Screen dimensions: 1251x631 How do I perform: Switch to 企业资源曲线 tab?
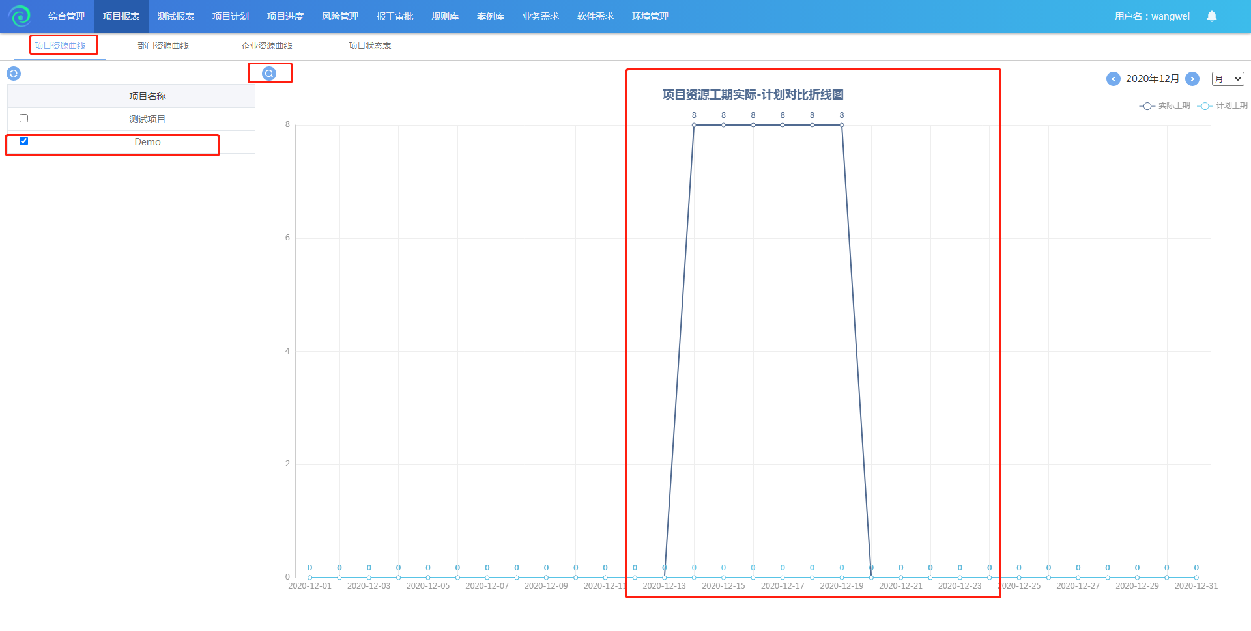[266, 46]
